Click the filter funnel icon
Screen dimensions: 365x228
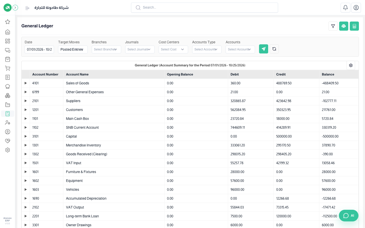(333, 26)
